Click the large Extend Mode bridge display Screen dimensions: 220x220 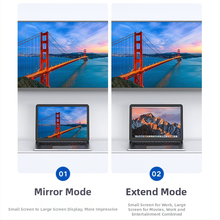click(156, 55)
